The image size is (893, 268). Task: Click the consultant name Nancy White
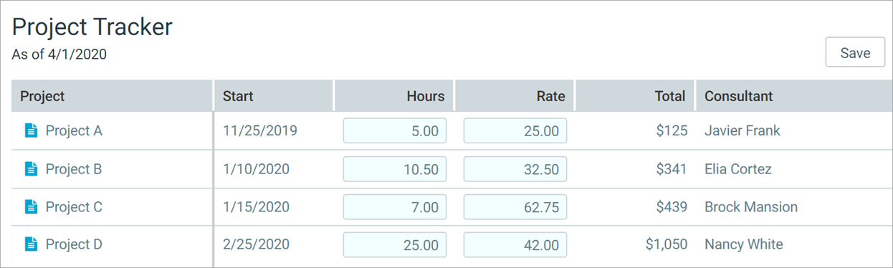pyautogui.click(x=744, y=244)
